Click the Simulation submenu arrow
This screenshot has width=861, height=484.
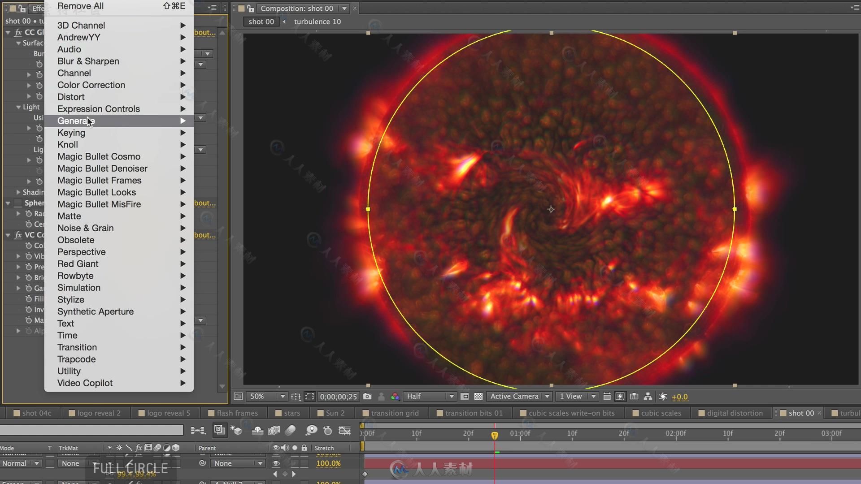click(183, 287)
